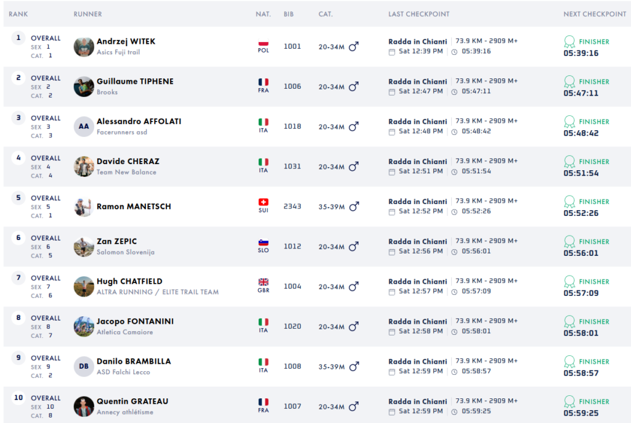Click the LAST CHECKPOINT column header
The image size is (631, 423).
(x=418, y=14)
